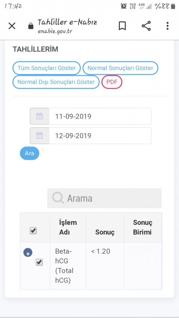
Task: Click the Ara search button
Action: [x=29, y=153]
